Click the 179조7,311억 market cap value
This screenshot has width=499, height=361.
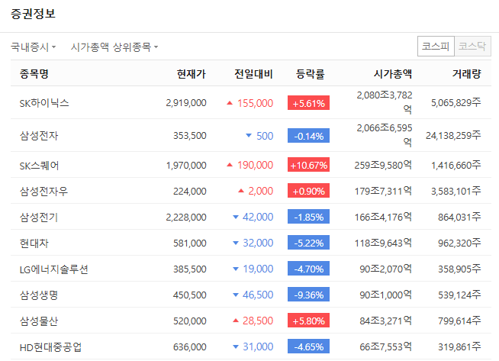pos(383,191)
